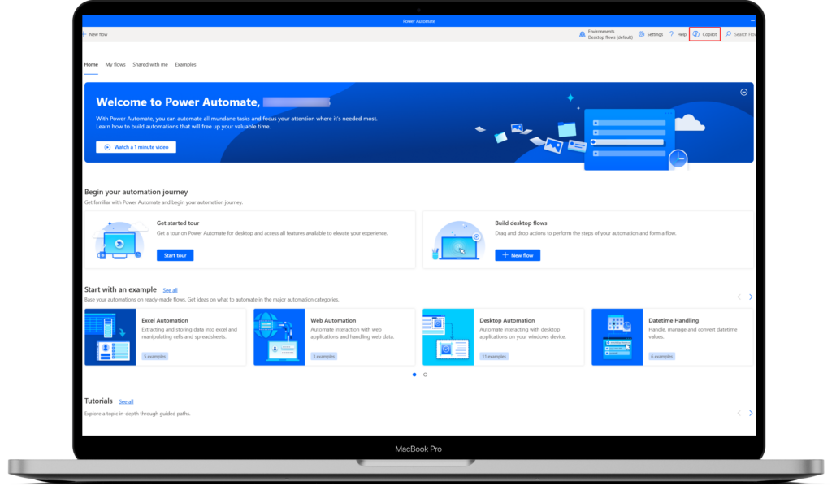832x486 pixels.
Task: Click the Start tour button
Action: (175, 255)
